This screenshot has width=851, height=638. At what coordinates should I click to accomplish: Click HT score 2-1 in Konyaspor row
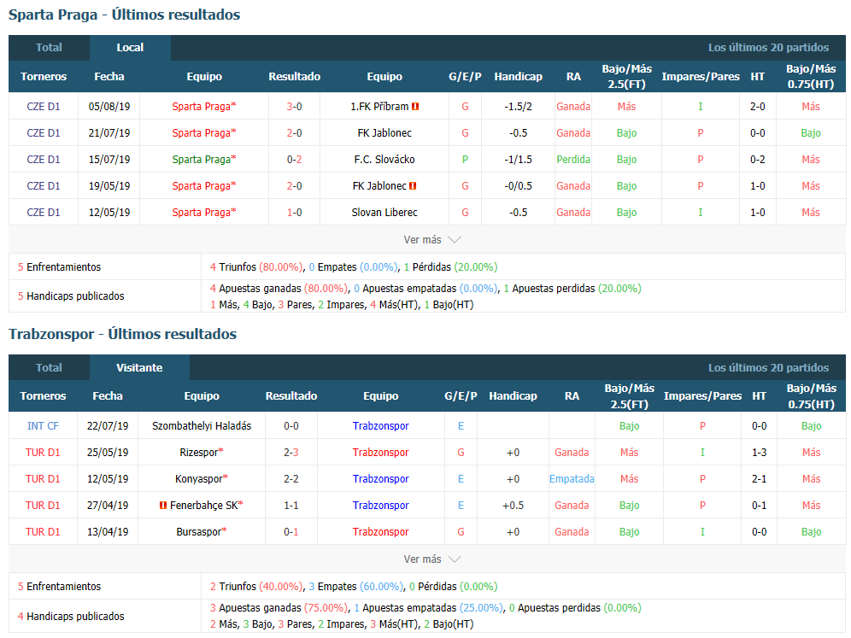pyautogui.click(x=759, y=479)
